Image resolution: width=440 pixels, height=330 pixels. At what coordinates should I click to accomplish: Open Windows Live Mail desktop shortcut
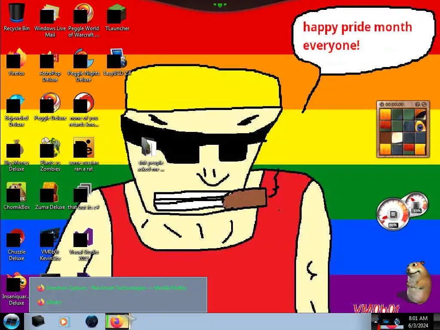(50, 20)
